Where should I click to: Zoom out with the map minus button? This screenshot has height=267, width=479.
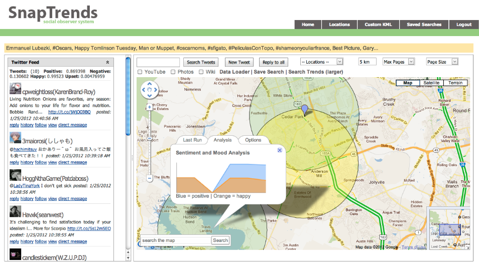tap(149, 178)
